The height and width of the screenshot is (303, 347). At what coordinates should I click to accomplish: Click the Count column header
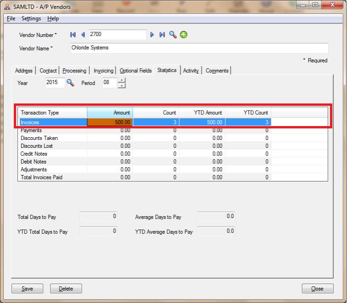[x=156, y=113]
